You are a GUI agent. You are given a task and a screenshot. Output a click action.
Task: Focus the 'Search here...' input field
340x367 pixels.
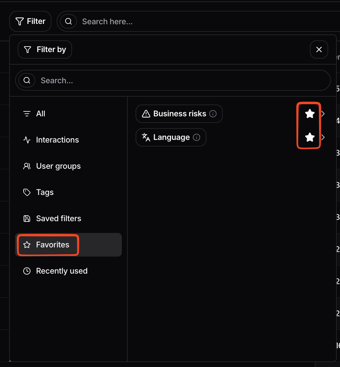pyautogui.click(x=199, y=22)
